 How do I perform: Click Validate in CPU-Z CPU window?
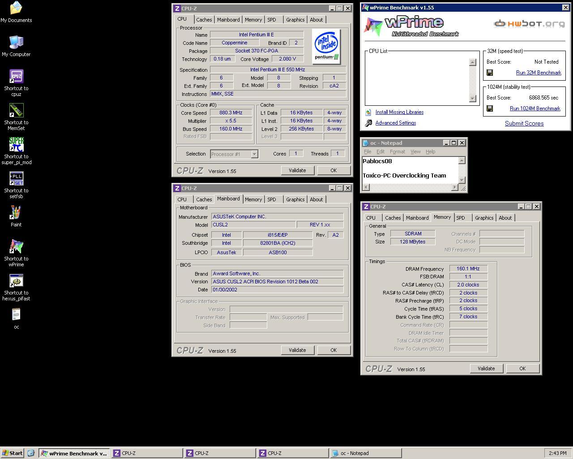297,170
